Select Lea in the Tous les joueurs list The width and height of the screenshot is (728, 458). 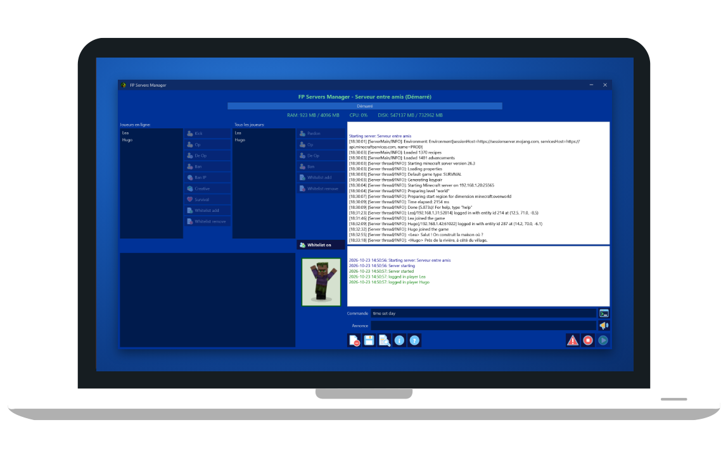point(264,133)
